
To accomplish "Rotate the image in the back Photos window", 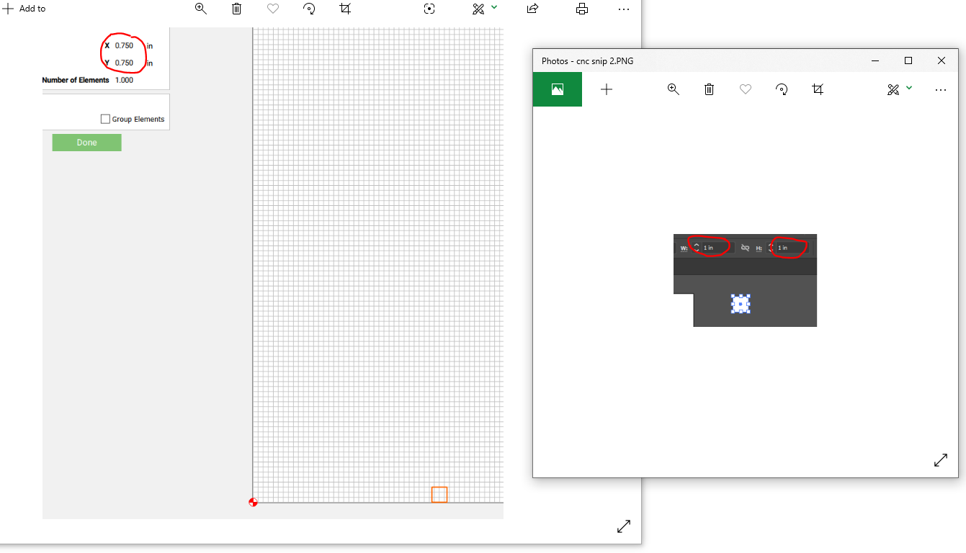I will coord(309,9).
